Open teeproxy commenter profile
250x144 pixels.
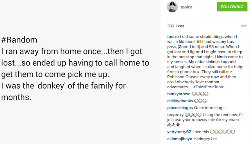[x=175, y=115]
